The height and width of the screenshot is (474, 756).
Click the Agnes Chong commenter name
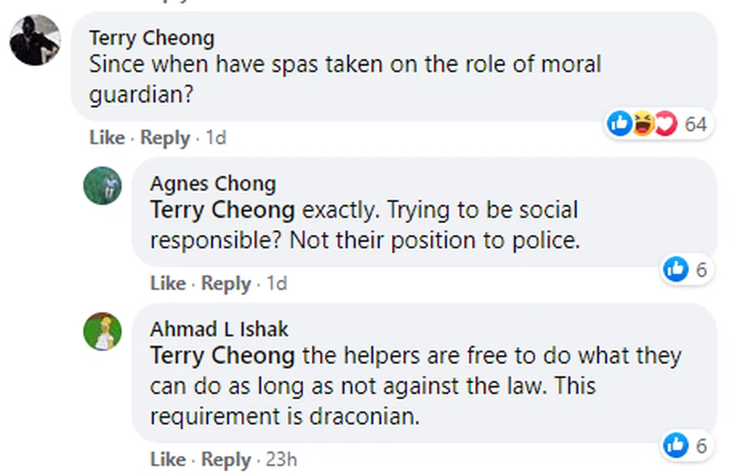(x=213, y=183)
